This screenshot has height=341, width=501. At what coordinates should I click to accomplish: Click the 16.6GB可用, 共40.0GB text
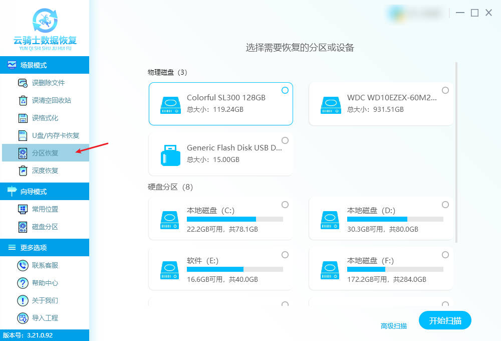coord(222,279)
